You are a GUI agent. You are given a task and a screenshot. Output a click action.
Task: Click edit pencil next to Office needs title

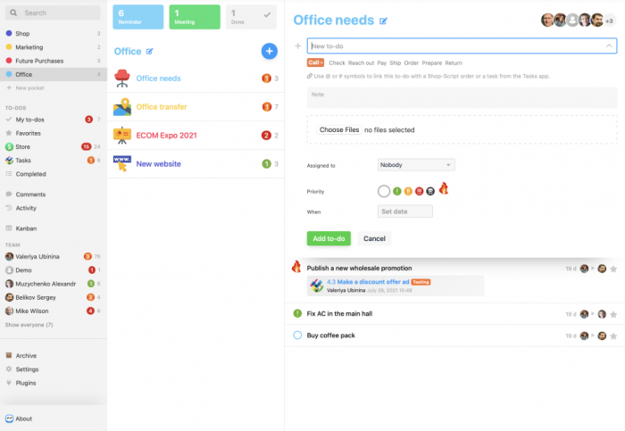[x=384, y=21]
